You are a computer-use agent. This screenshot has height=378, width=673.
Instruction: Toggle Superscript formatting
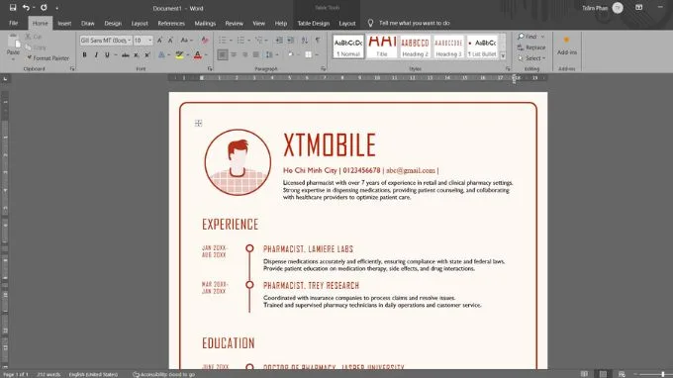point(147,55)
